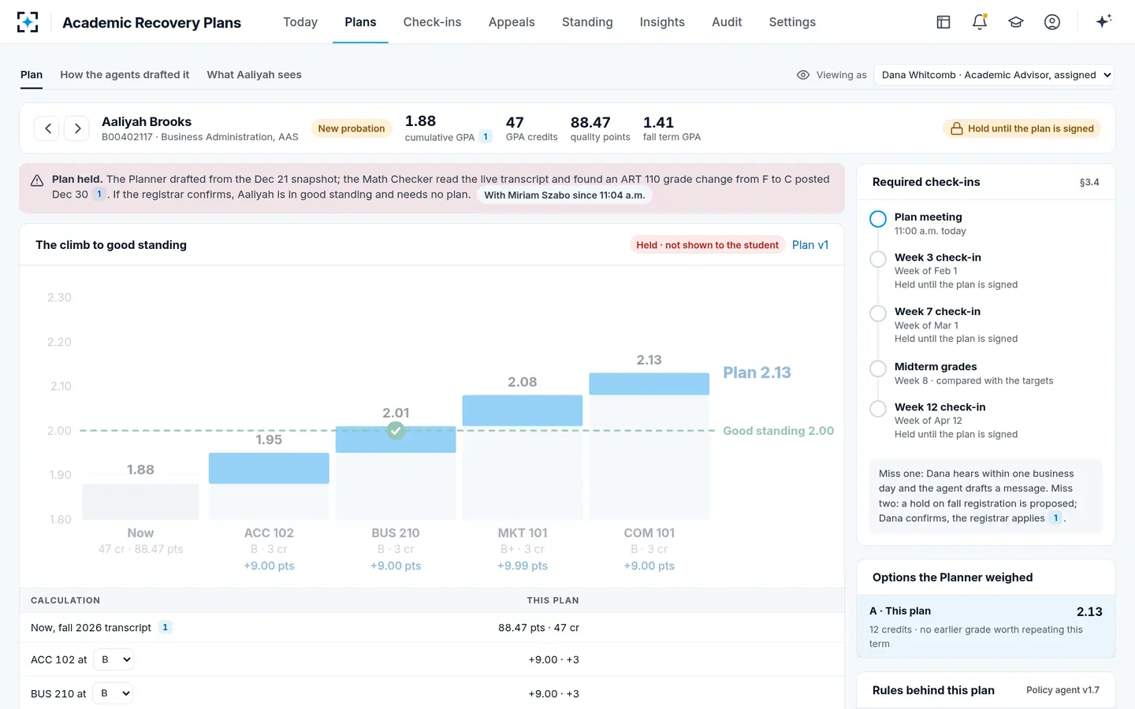Click the ACC 102 blue bar in chart

[x=269, y=468]
